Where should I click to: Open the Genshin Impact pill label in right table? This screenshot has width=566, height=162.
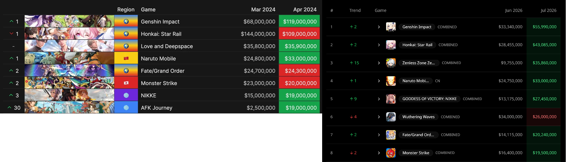(417, 27)
